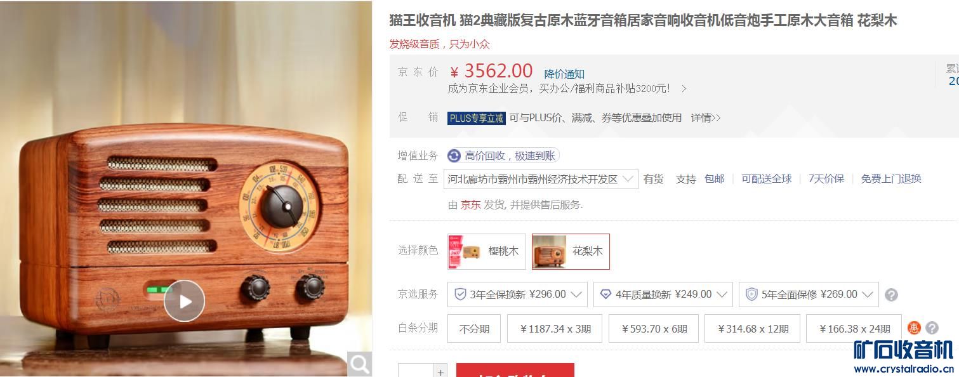Select the 樱桃木 color option
Viewport: 959px width, 377px height.
487,251
